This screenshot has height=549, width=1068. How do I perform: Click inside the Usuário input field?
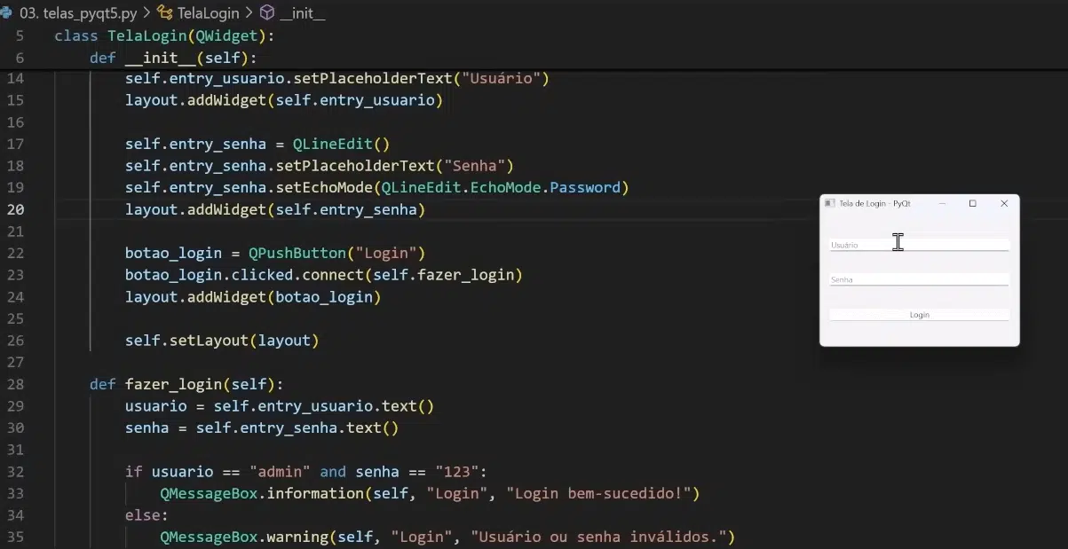919,245
